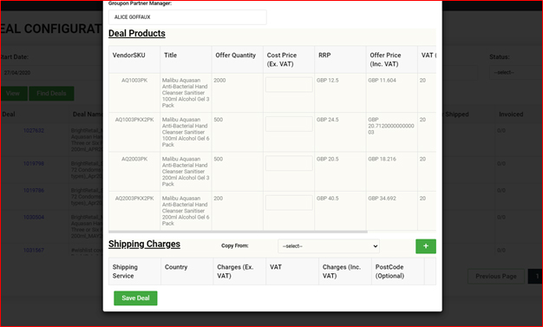Open deal 1019798 link

[34, 163]
